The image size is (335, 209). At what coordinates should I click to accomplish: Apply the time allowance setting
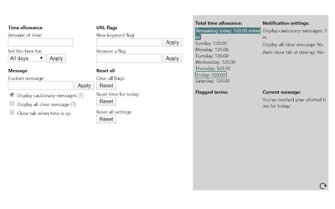pyautogui.click(x=57, y=59)
